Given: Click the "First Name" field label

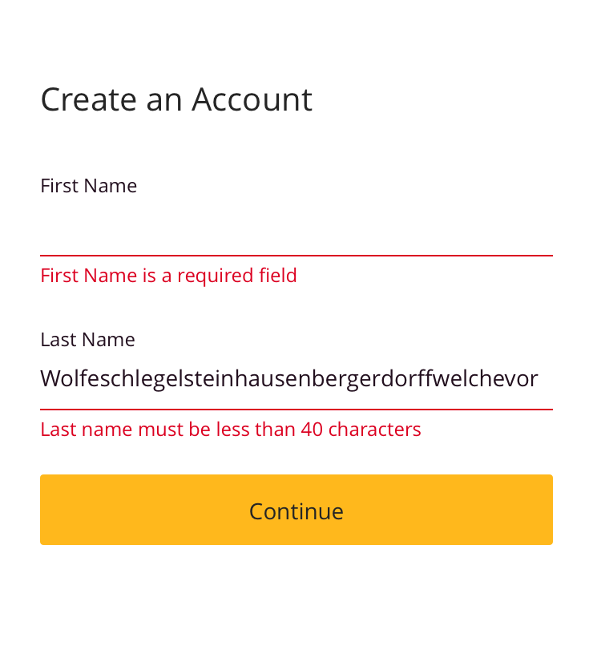Looking at the screenshot, I should click(88, 186).
